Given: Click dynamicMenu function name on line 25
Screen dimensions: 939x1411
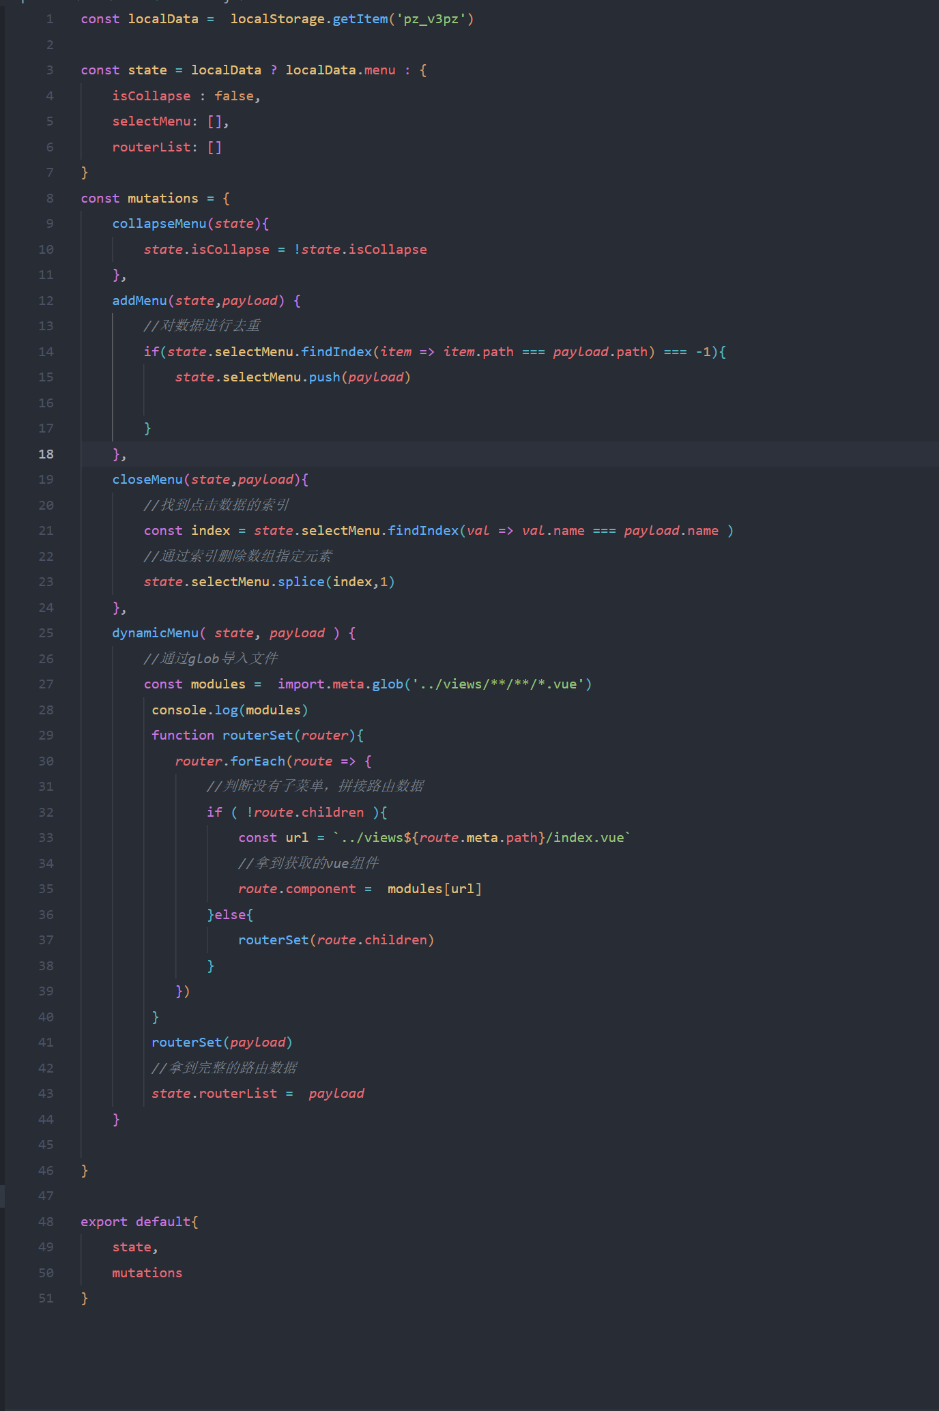Looking at the screenshot, I should pyautogui.click(x=156, y=633).
